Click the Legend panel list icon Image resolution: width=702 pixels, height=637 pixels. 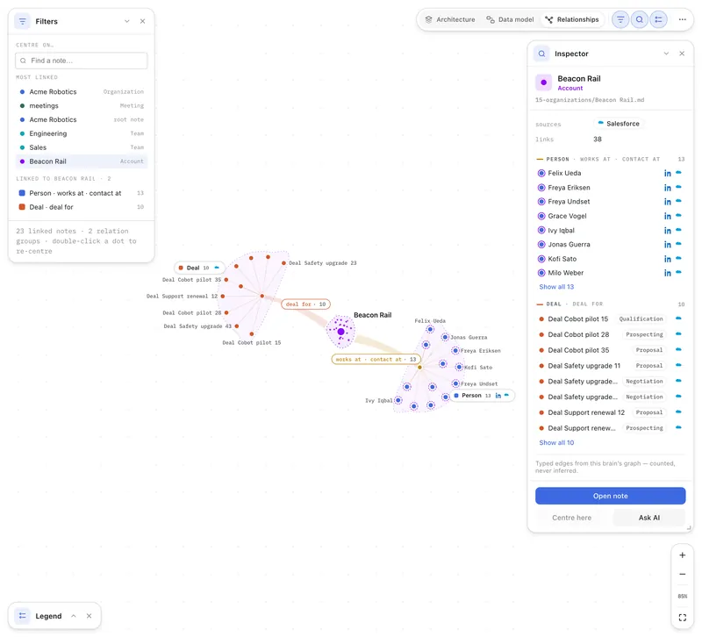pos(23,616)
